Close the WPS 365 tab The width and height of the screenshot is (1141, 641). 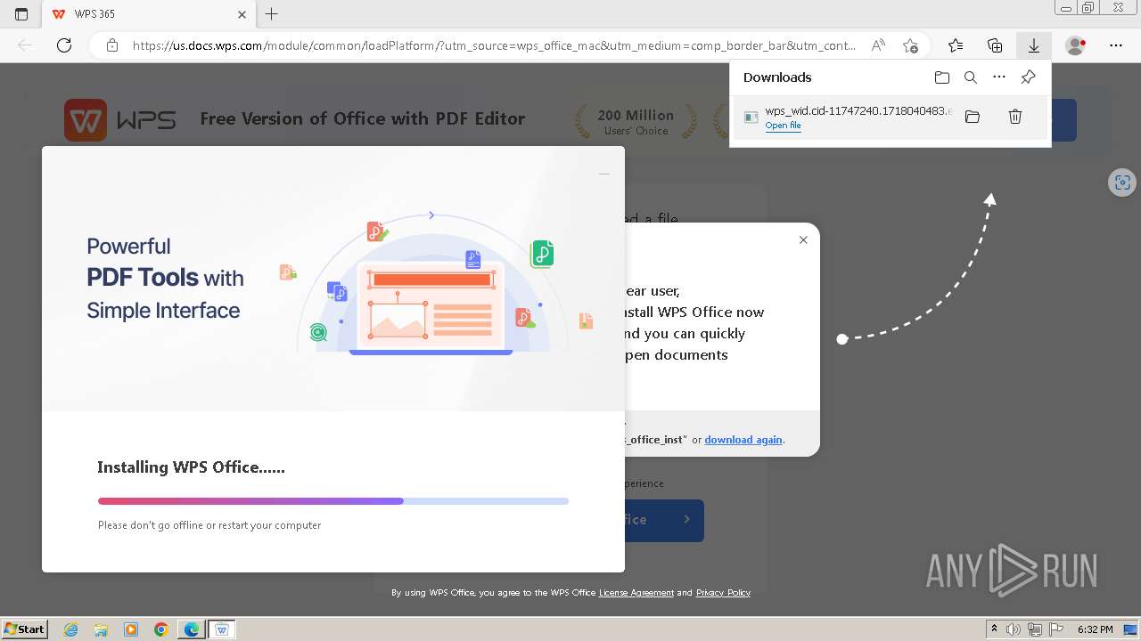[242, 14]
